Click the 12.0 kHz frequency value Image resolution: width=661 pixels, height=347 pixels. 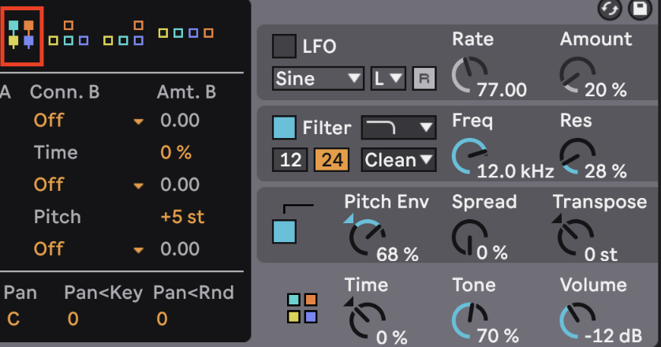[x=515, y=171]
